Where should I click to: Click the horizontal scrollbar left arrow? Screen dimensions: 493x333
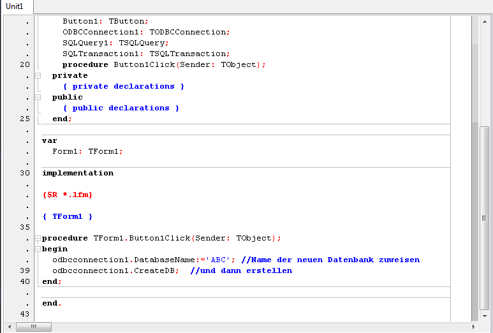pyautogui.click(x=9, y=327)
